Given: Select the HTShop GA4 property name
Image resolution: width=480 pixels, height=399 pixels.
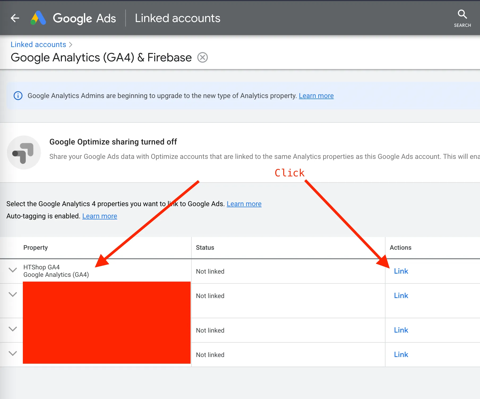Looking at the screenshot, I should coord(41,267).
